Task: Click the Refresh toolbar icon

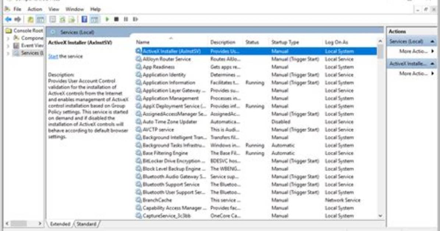Action: [x=62, y=19]
